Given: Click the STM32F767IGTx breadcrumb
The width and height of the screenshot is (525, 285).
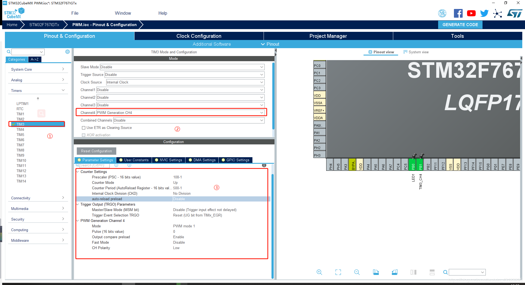Looking at the screenshot, I should coord(44,25).
